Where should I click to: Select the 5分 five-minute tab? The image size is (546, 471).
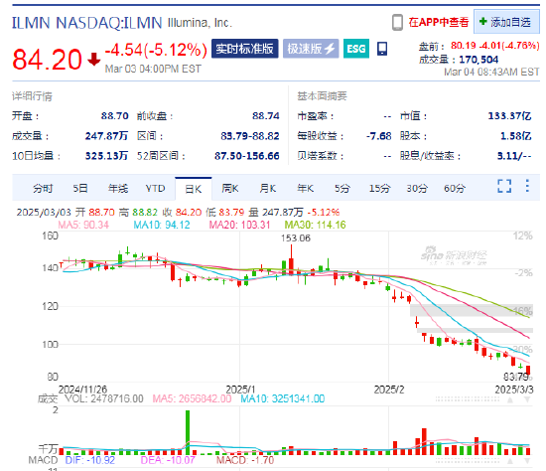pyautogui.click(x=341, y=189)
